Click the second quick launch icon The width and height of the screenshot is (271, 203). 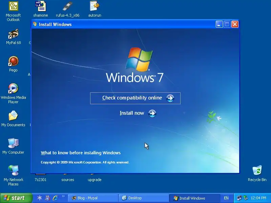47,198
